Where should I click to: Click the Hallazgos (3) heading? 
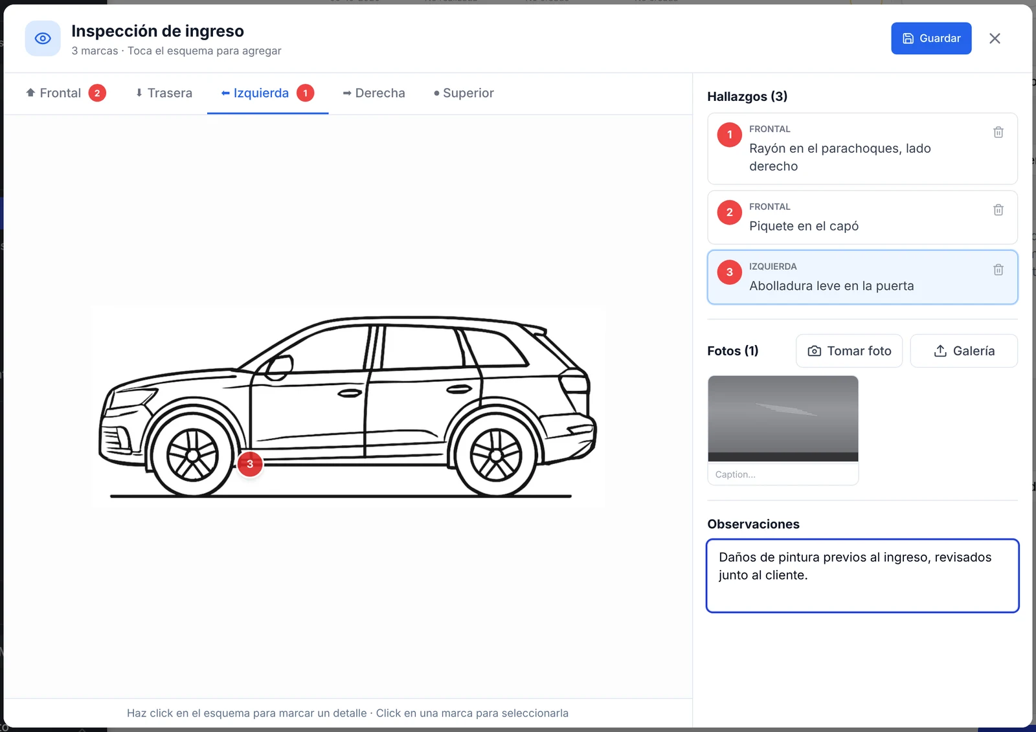tap(747, 96)
